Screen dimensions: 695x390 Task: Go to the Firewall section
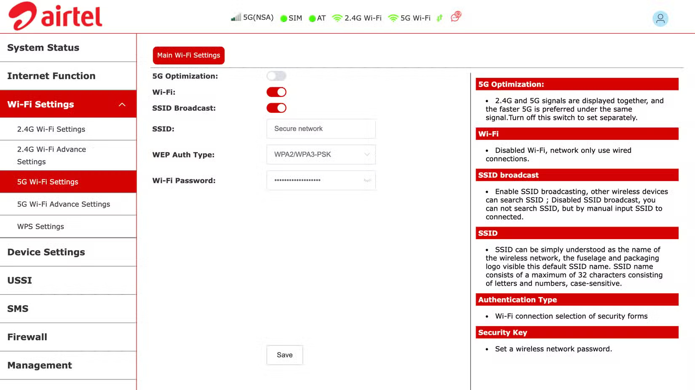click(x=27, y=337)
